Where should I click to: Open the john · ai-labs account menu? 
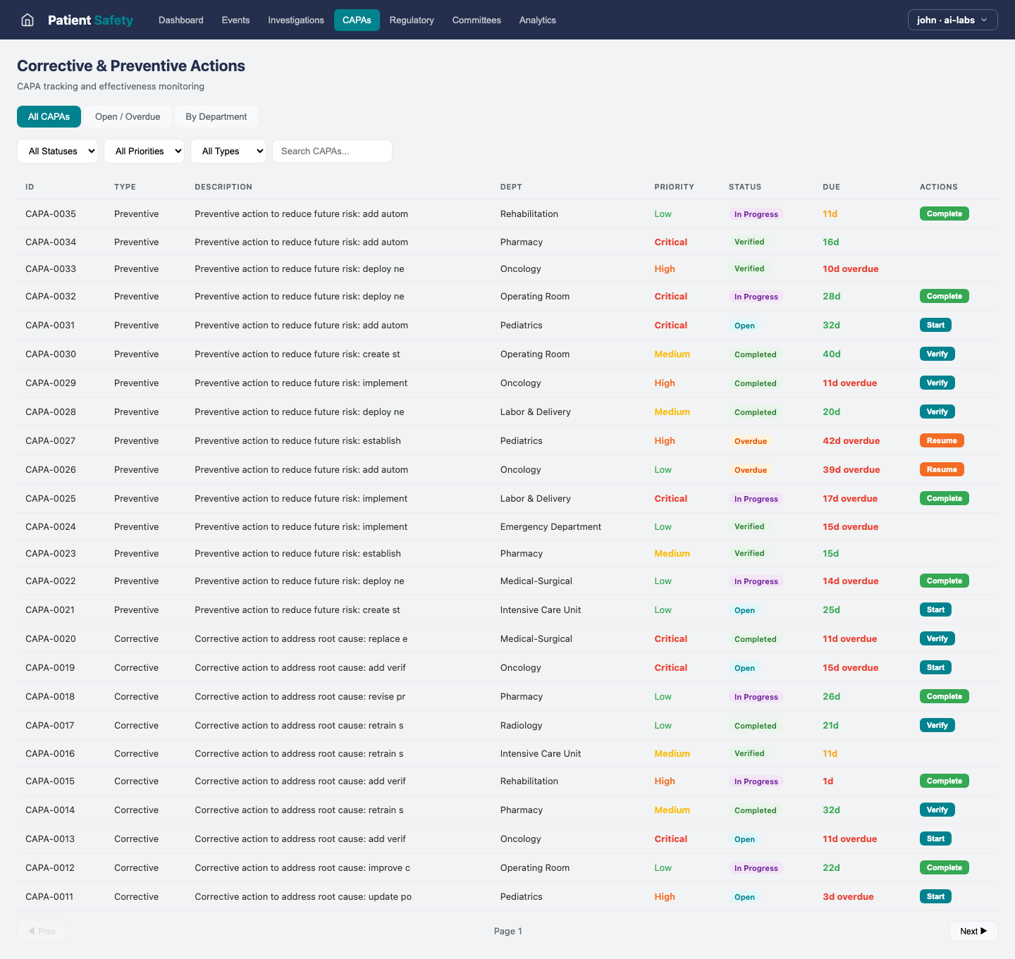point(952,20)
